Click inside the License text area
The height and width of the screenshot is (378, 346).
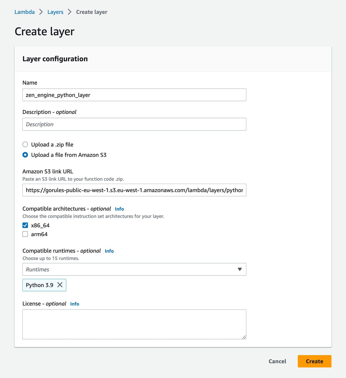click(134, 324)
